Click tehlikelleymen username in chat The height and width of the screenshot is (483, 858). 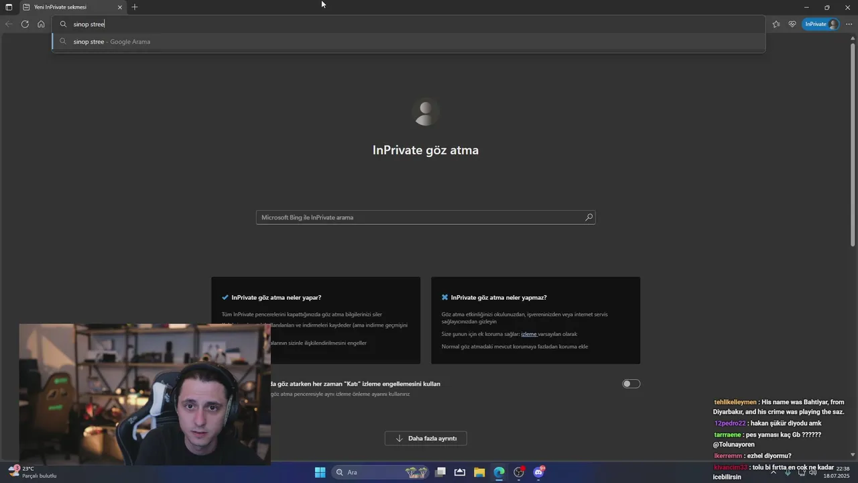click(x=735, y=402)
